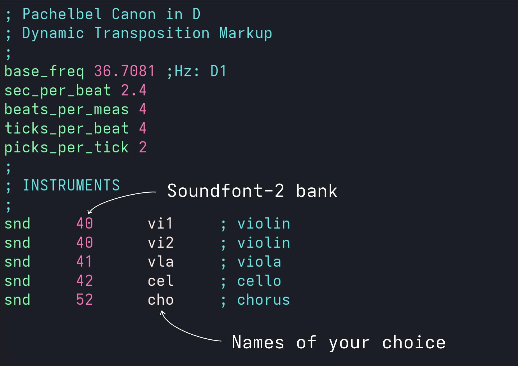Click the ticks_per_beat keyword
518x366 pixels.
[x=67, y=129]
